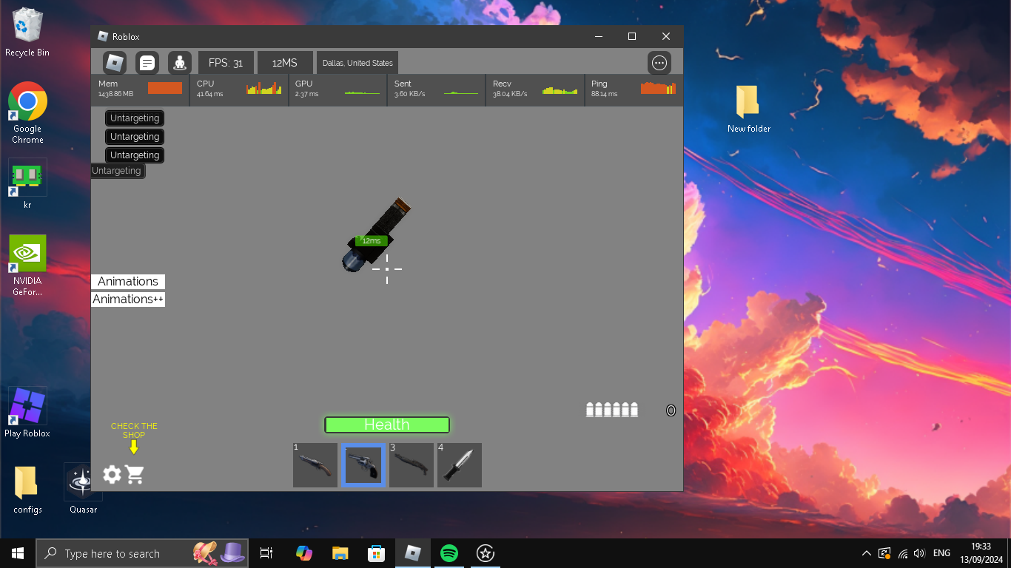The height and width of the screenshot is (568, 1011).
Task: Open the volume speaker tray icon
Action: (x=919, y=553)
